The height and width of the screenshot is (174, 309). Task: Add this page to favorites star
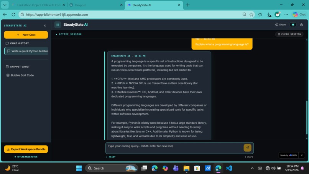(251, 15)
